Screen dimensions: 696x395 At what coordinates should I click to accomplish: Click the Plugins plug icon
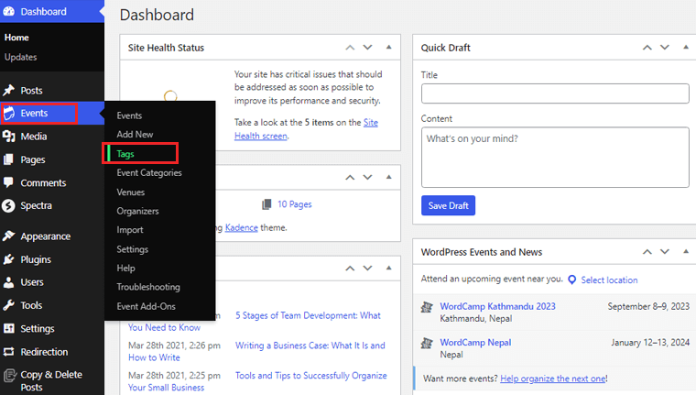pos(9,259)
